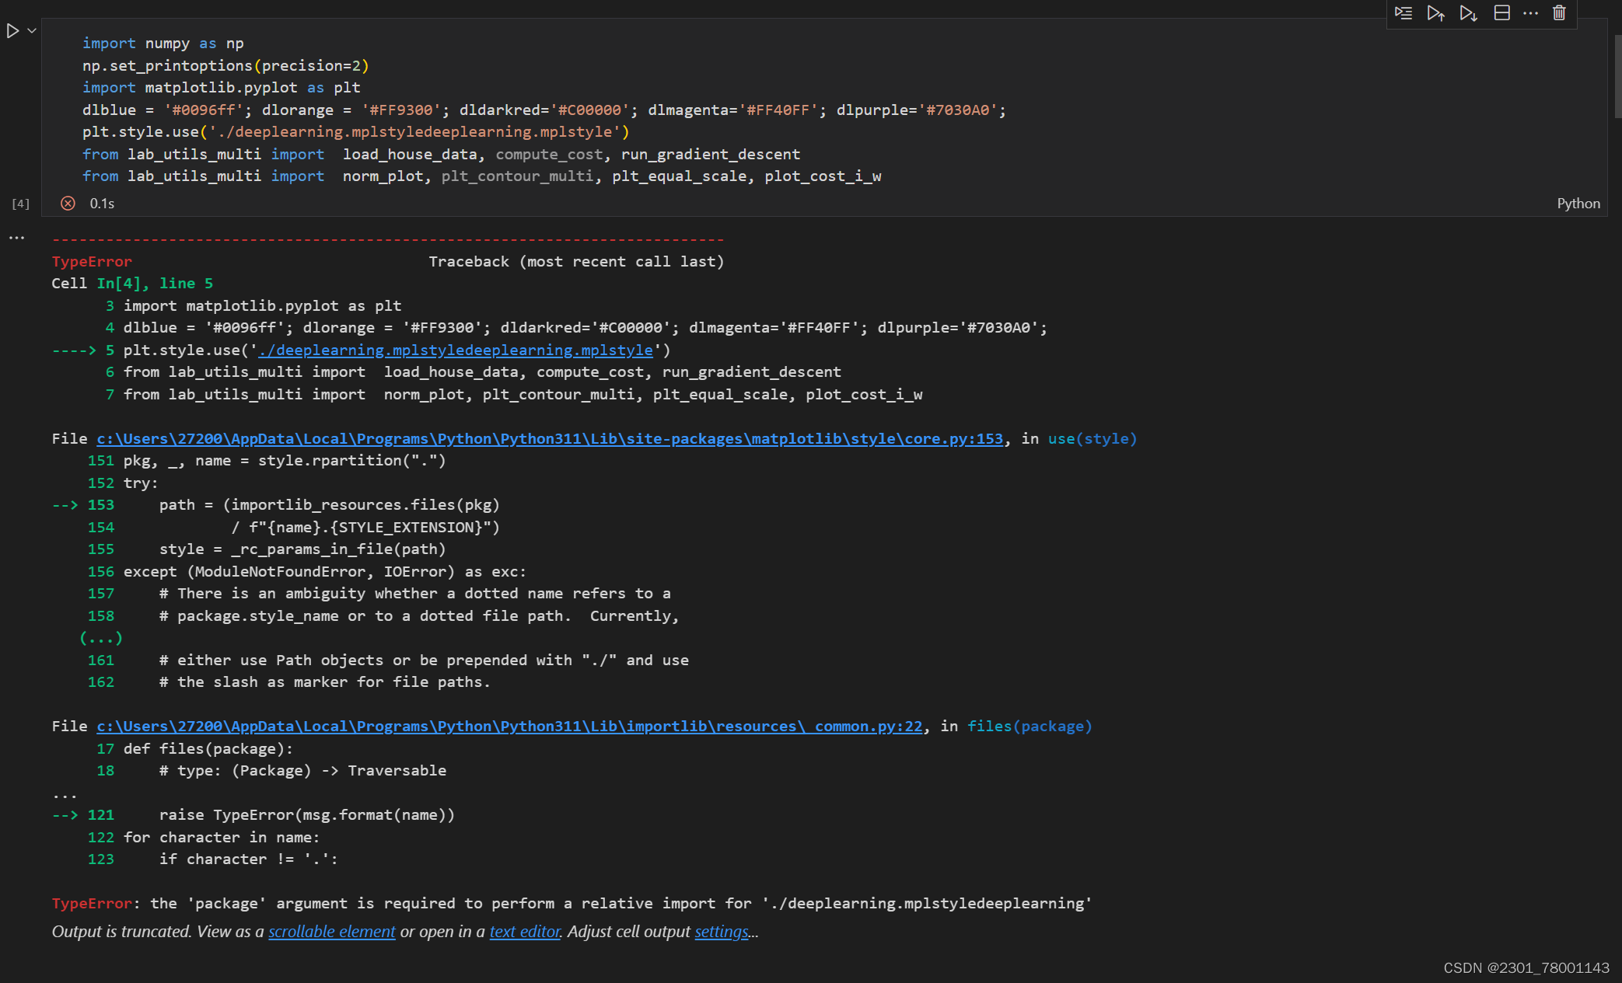Click the deeplearning.mplstyle path link in traceback
The height and width of the screenshot is (983, 1622).
455,350
